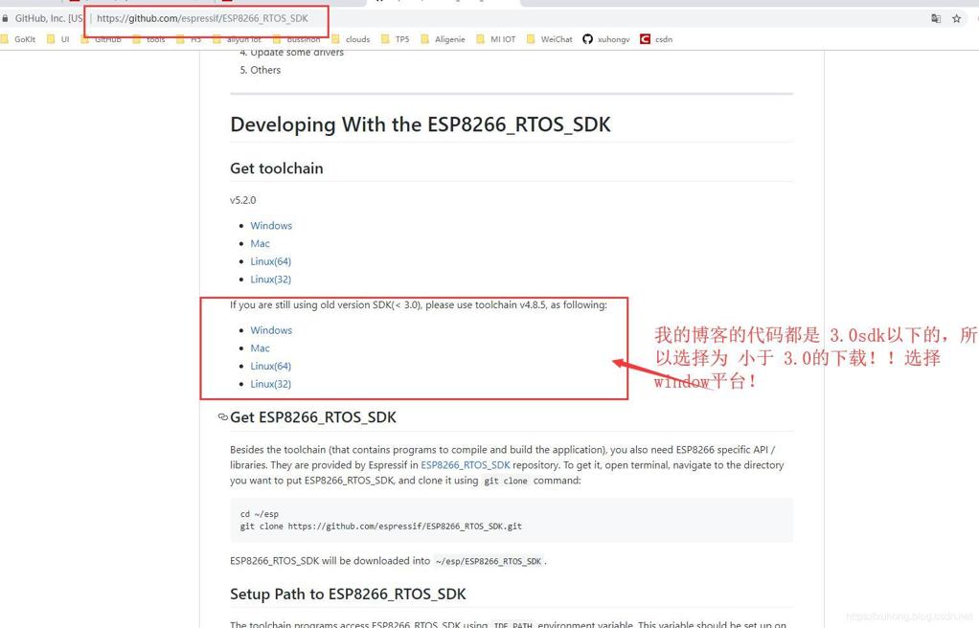Image resolution: width=979 pixels, height=628 pixels.
Task: Open the xuhongv GitHub bookmark
Action: pyautogui.click(x=606, y=39)
